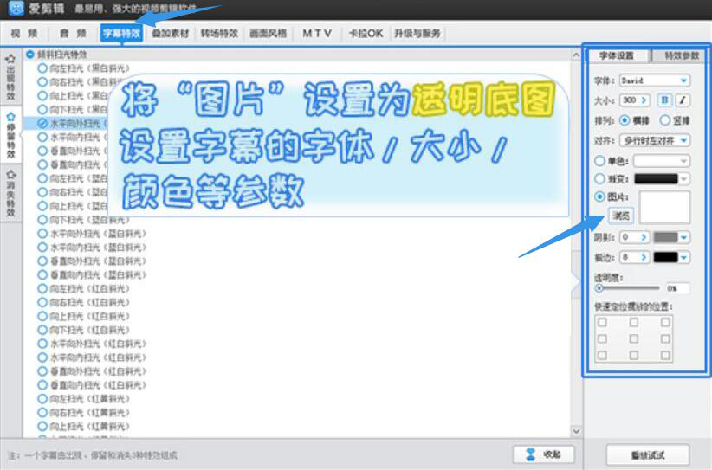Open the 阴影 shadow color dropdown arrow
712x470 pixels.
683,237
